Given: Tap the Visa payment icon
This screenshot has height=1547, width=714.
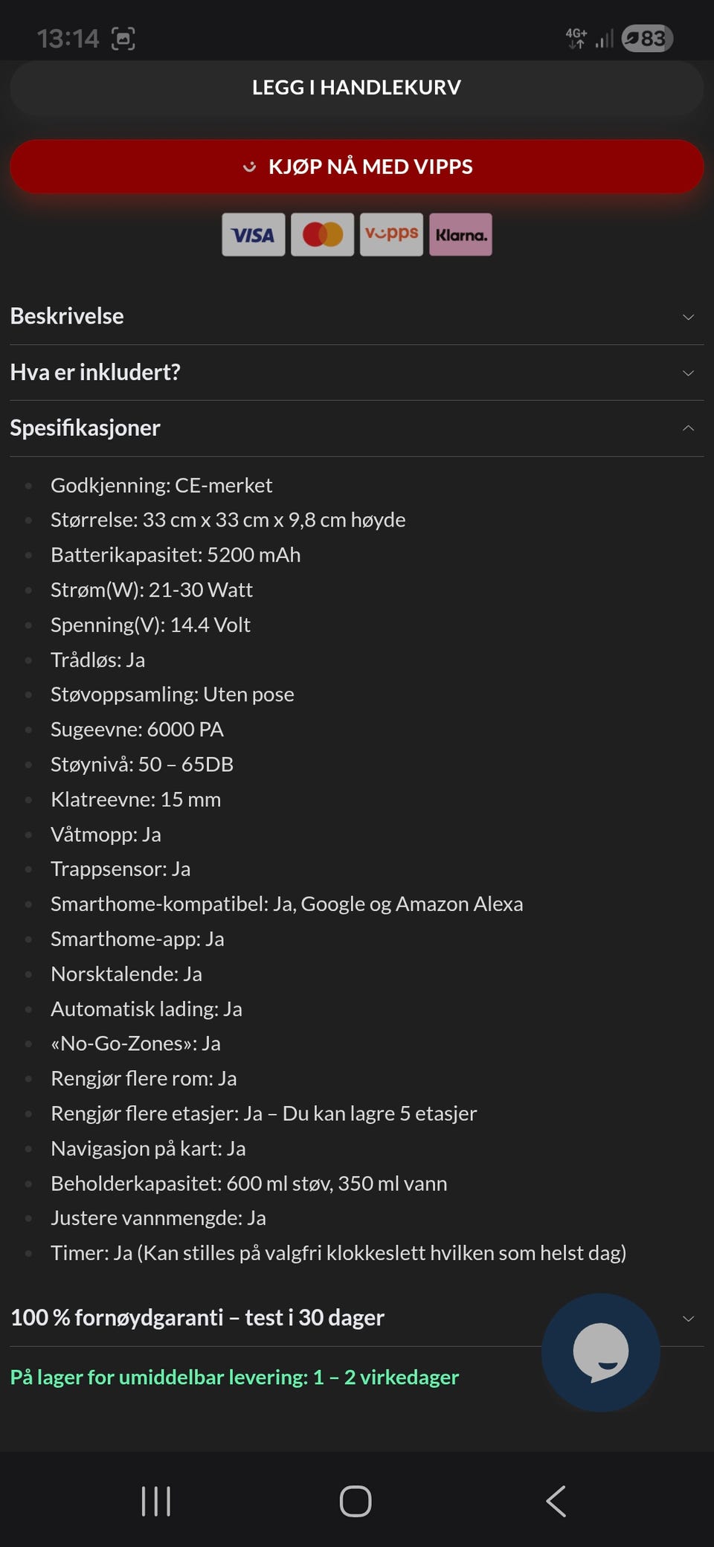Looking at the screenshot, I should [253, 235].
